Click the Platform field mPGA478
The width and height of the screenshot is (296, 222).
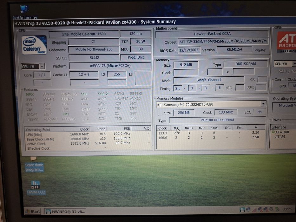[110, 66]
